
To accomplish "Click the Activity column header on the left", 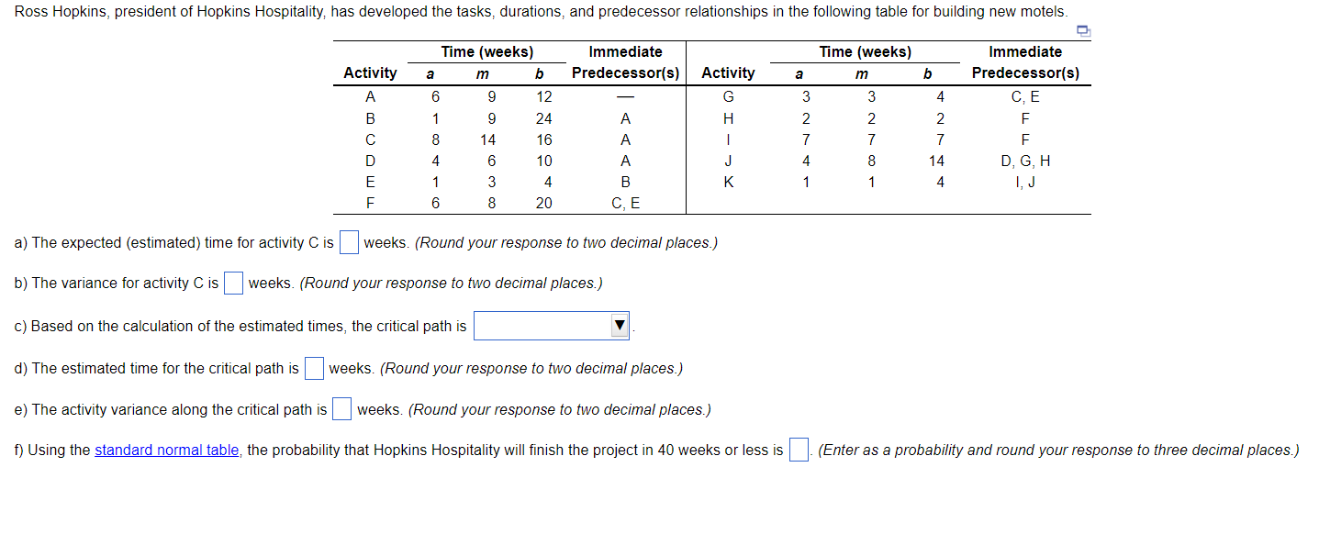I will (370, 72).
